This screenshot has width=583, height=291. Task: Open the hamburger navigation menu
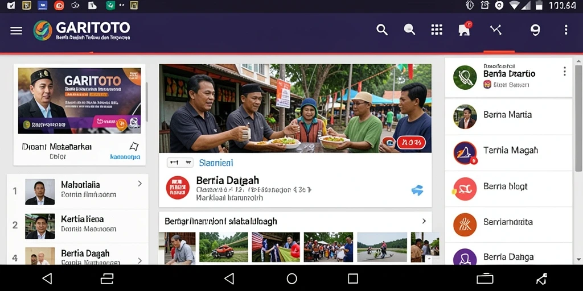click(x=17, y=31)
